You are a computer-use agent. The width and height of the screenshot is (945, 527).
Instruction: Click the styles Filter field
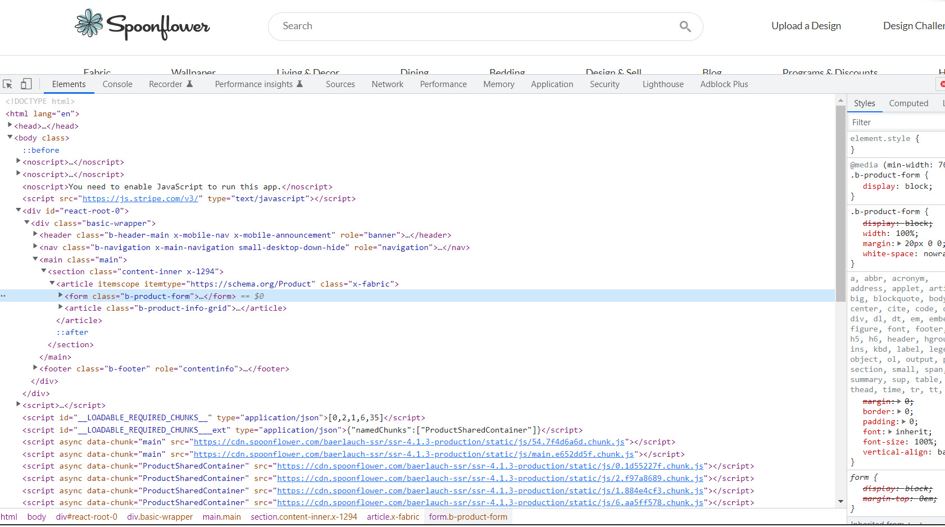click(x=896, y=122)
